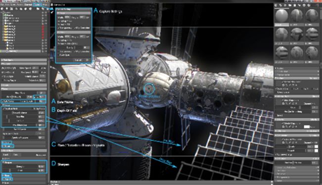
Task: Click the magnifier icon in the scene toolbar
Action: tap(21, 9)
